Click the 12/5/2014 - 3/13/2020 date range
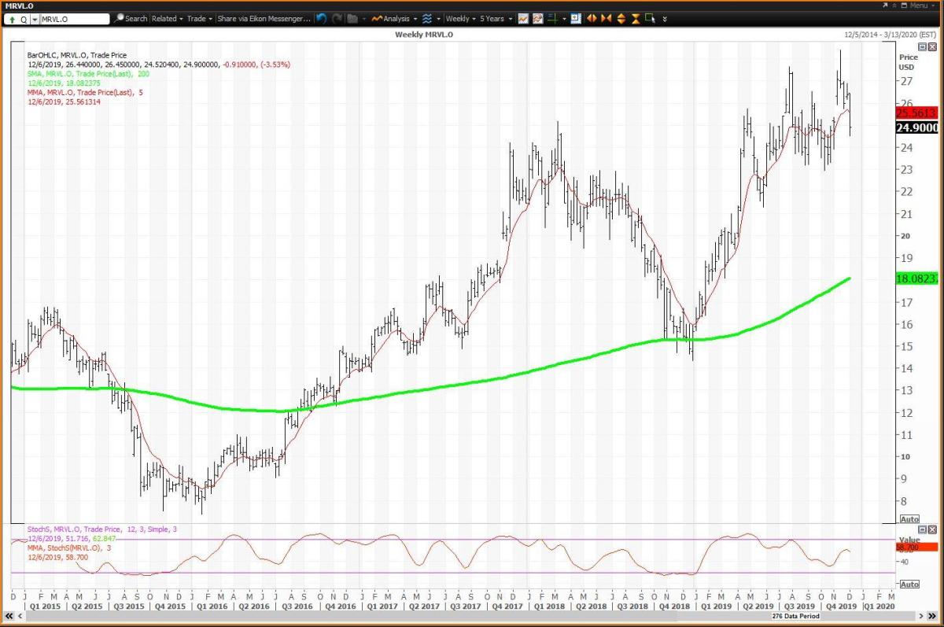944x627 pixels. point(891,35)
